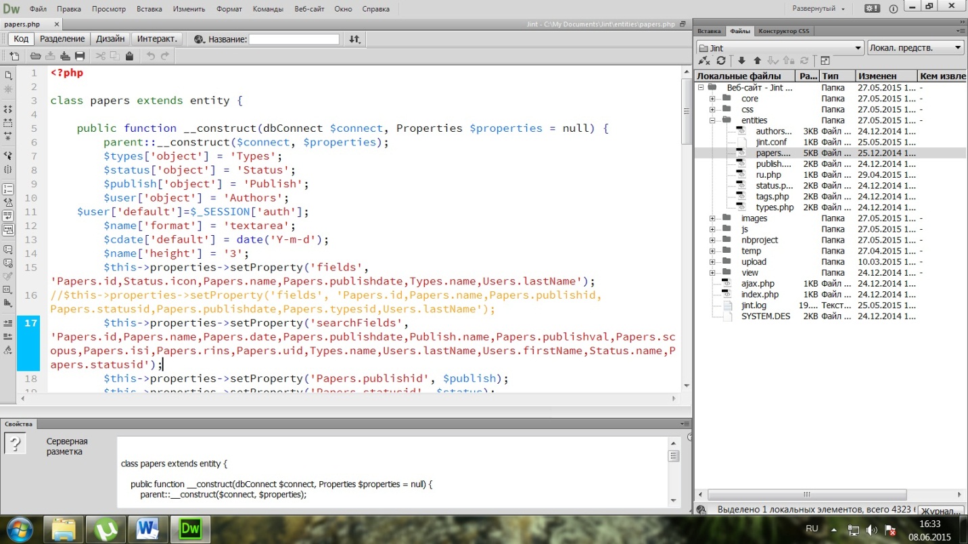Switch to Interactive view button
The image size is (968, 544).
[157, 39]
